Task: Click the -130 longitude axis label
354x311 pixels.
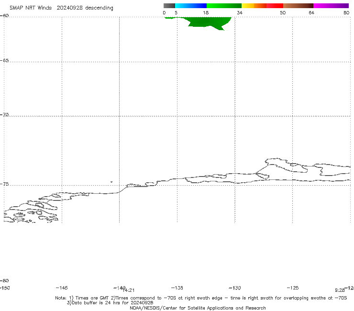Action: pos(235,288)
